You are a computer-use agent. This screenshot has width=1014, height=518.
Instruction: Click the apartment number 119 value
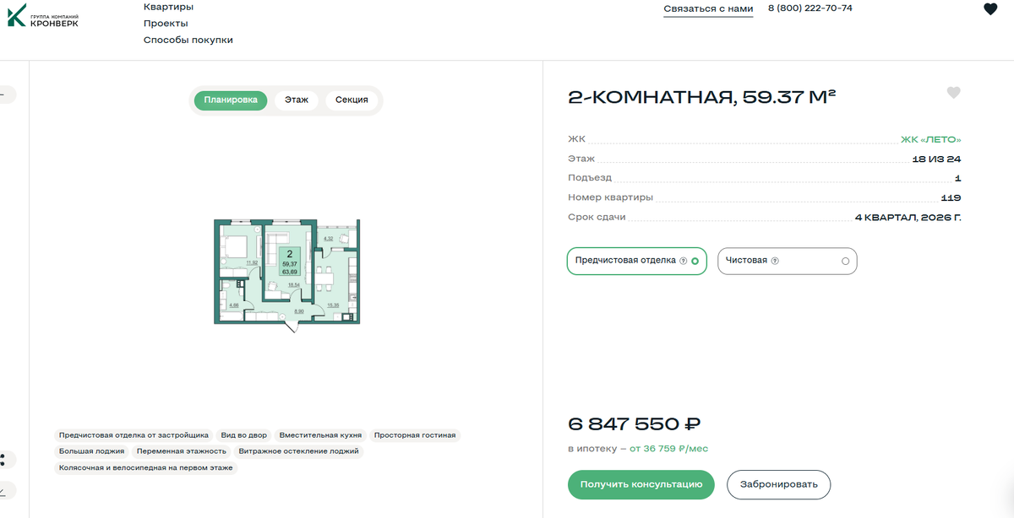pos(951,198)
